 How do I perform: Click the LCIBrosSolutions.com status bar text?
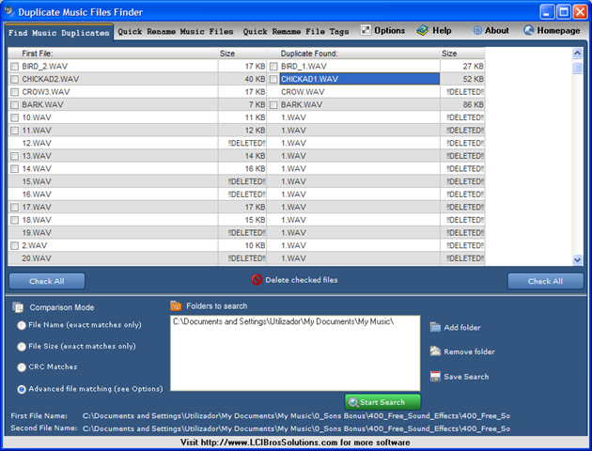295,443
